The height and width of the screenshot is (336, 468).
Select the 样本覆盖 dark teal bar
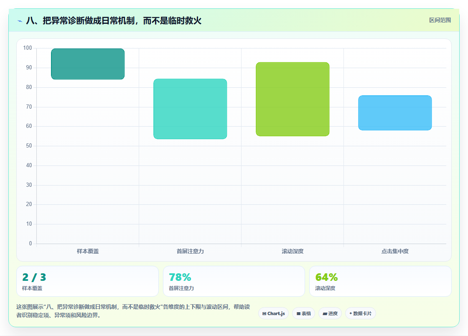pyautogui.click(x=88, y=64)
